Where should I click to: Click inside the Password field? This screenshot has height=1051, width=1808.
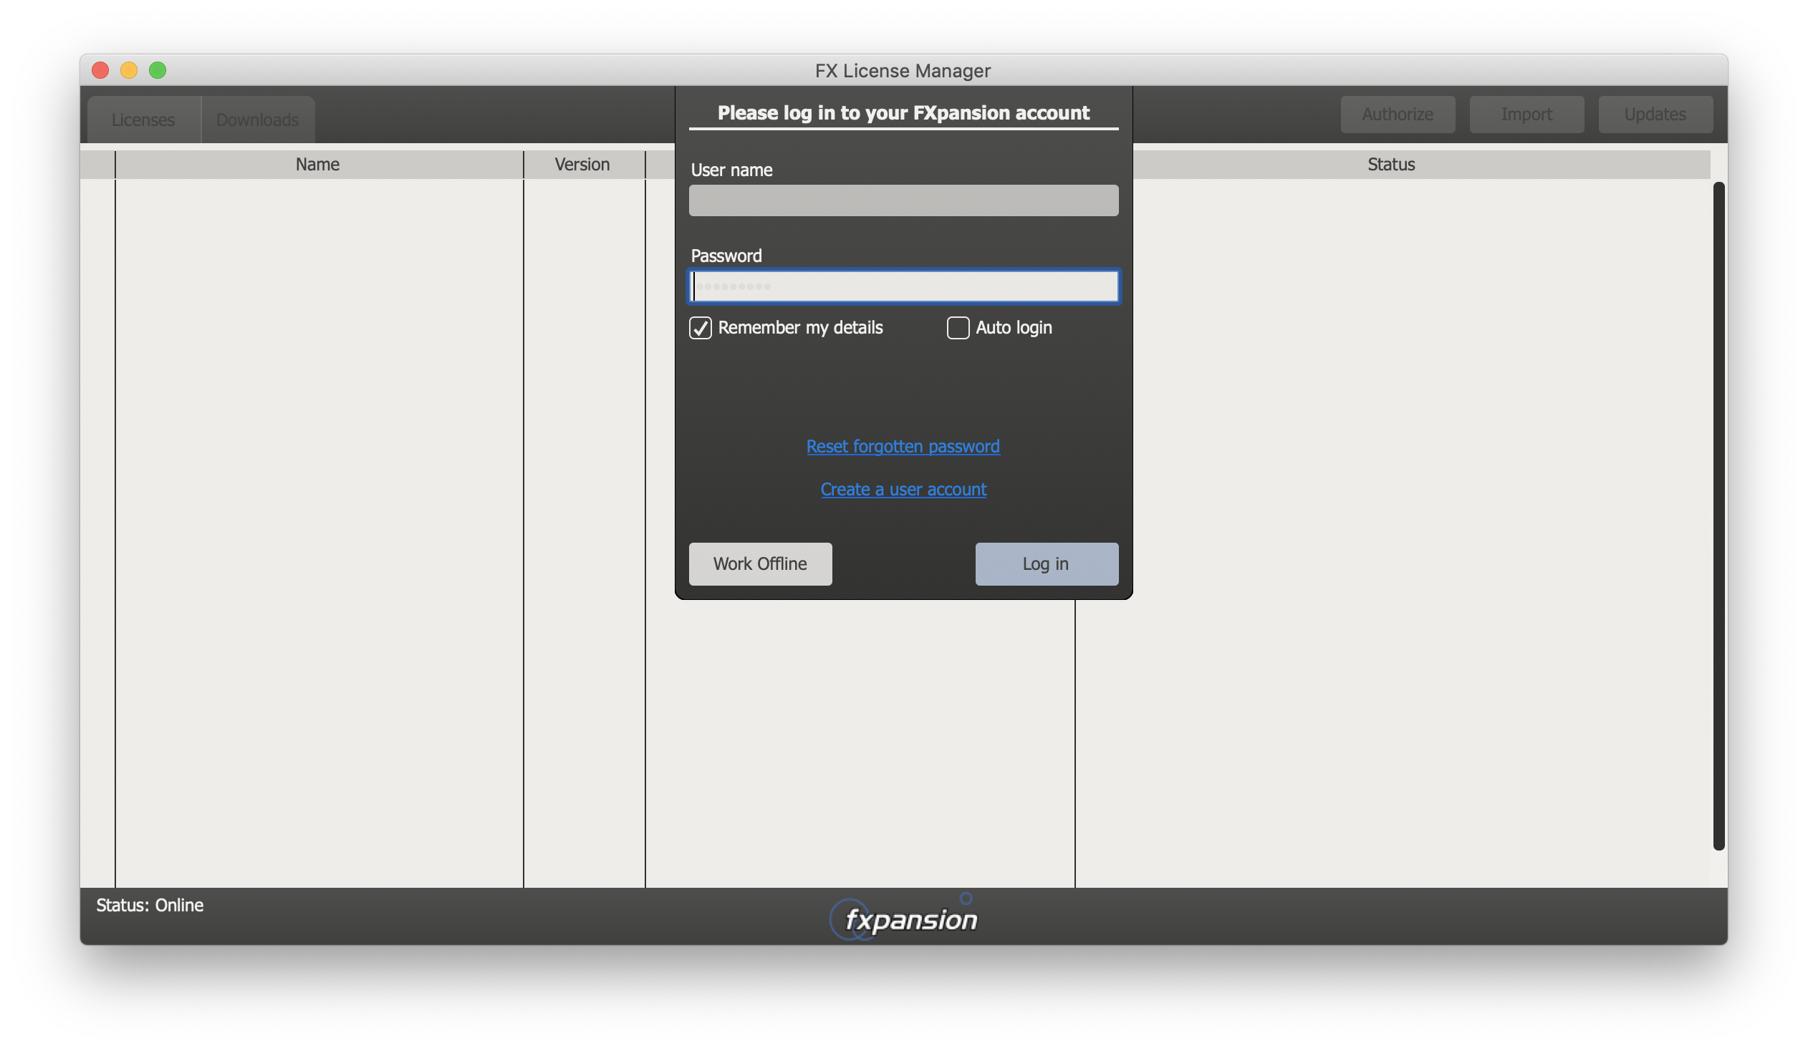903,287
